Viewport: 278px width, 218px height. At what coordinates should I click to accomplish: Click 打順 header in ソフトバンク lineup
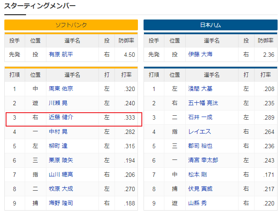[x=15, y=75]
